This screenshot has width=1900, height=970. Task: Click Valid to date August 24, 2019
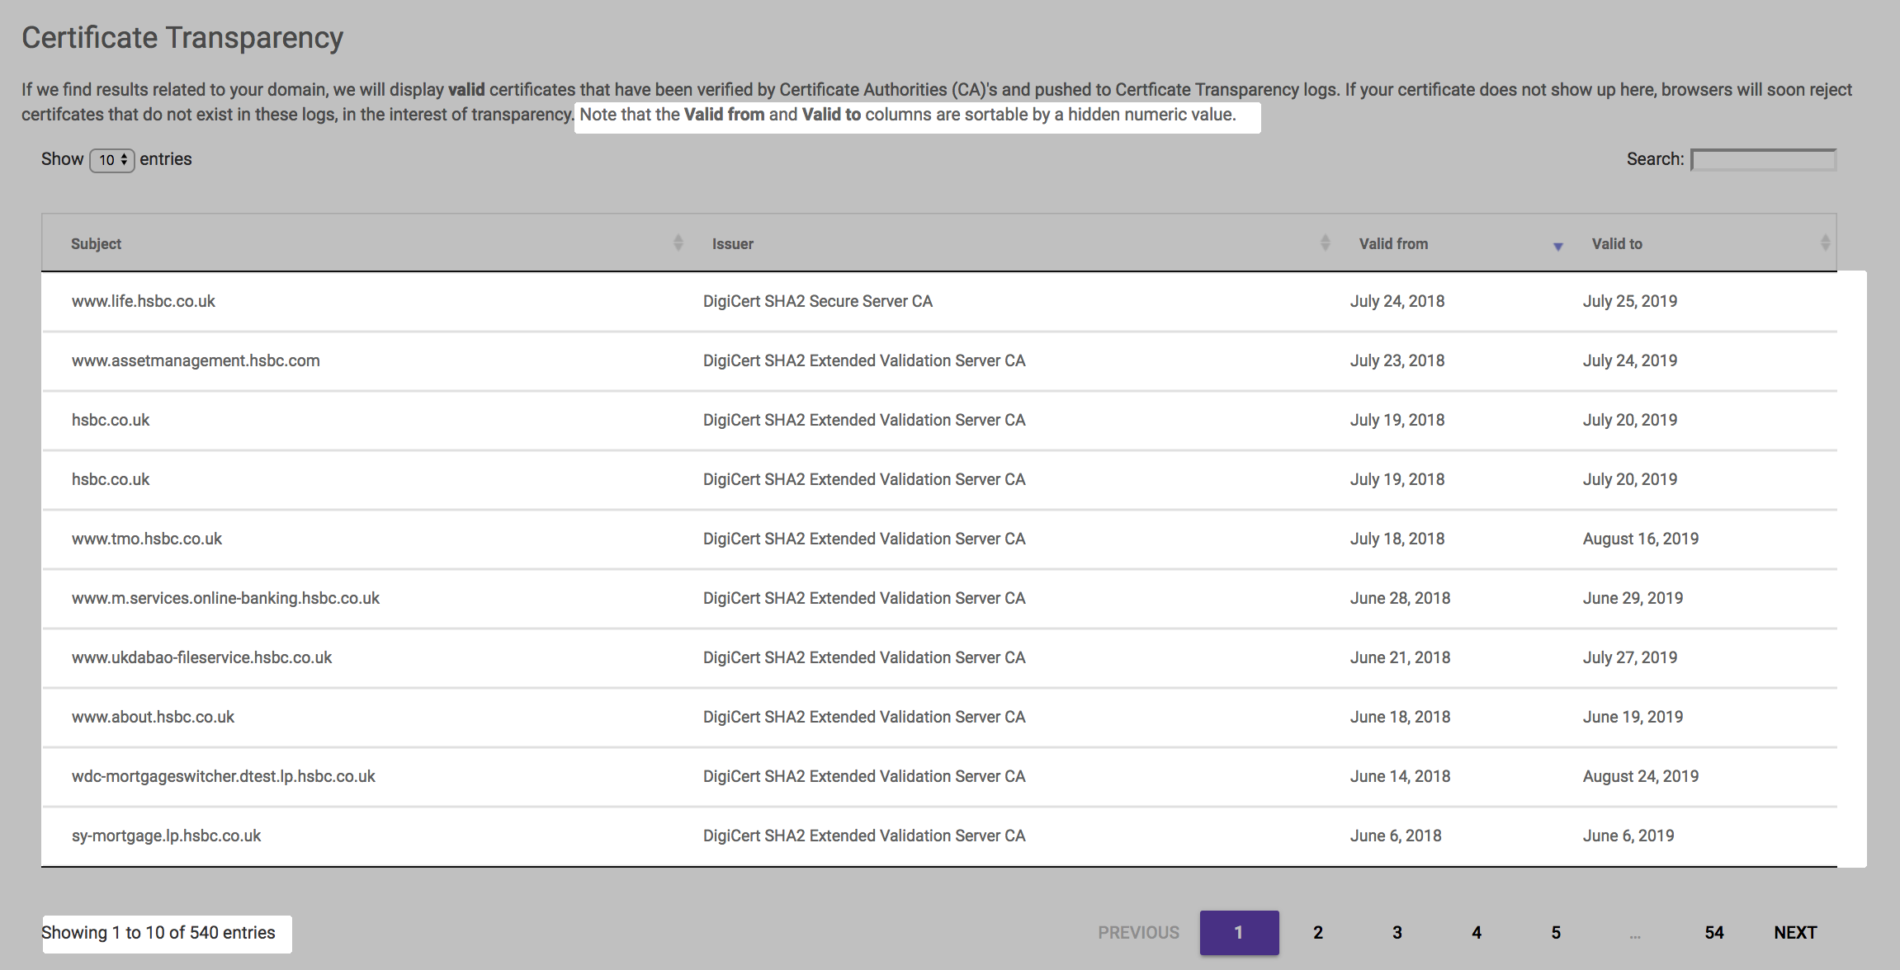(1641, 777)
